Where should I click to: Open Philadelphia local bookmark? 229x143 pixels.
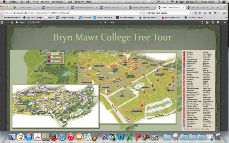172,18
